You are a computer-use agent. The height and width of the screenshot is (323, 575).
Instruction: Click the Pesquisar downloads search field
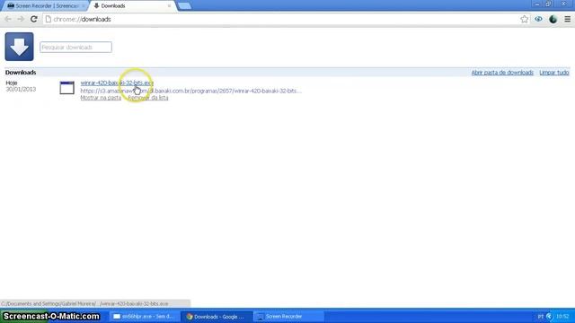click(x=75, y=48)
